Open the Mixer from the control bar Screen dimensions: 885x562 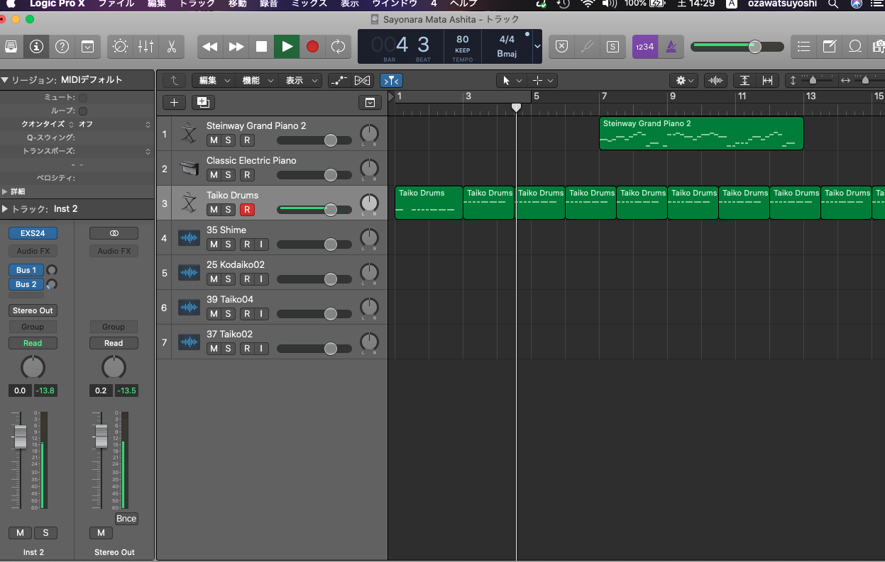[x=145, y=47]
